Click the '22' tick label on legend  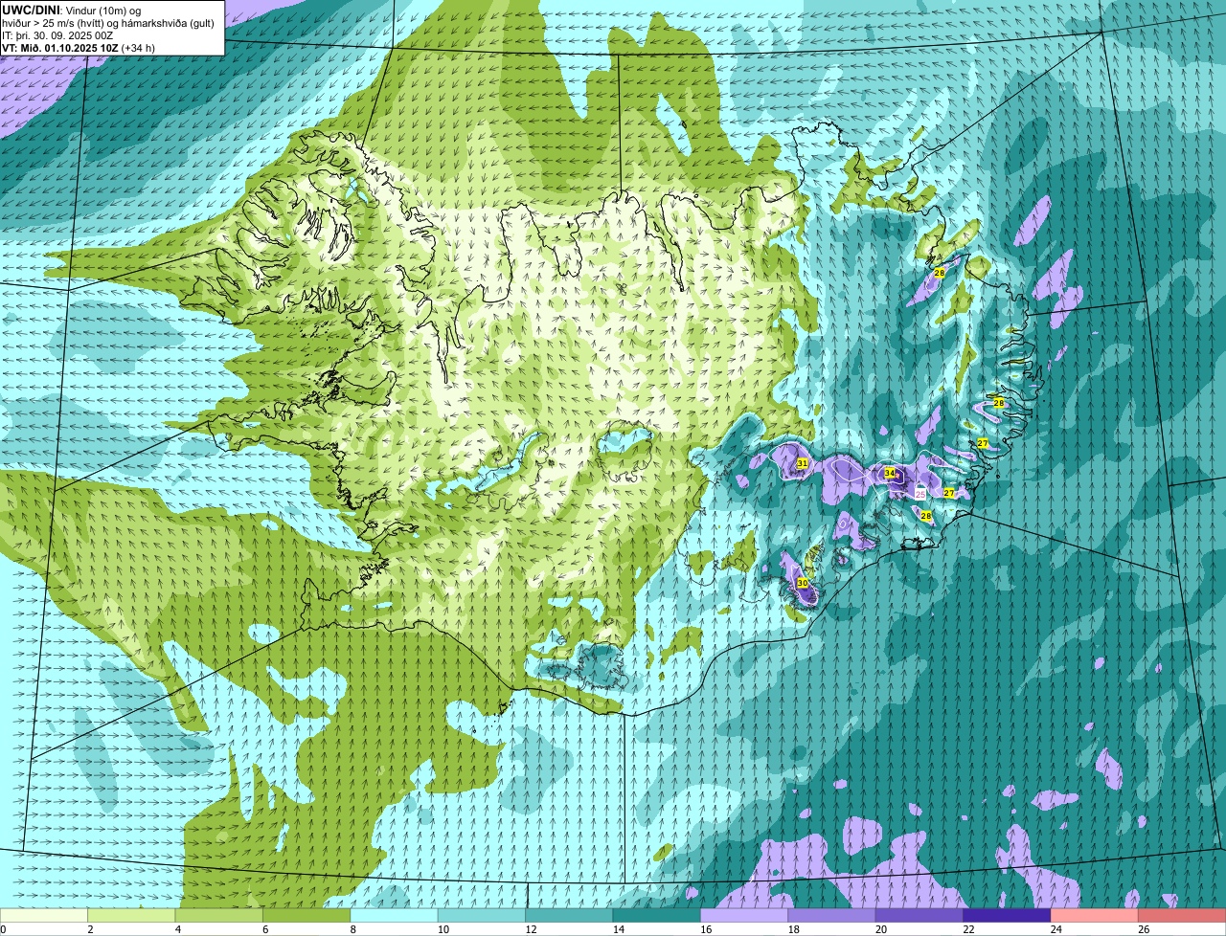tap(968, 929)
